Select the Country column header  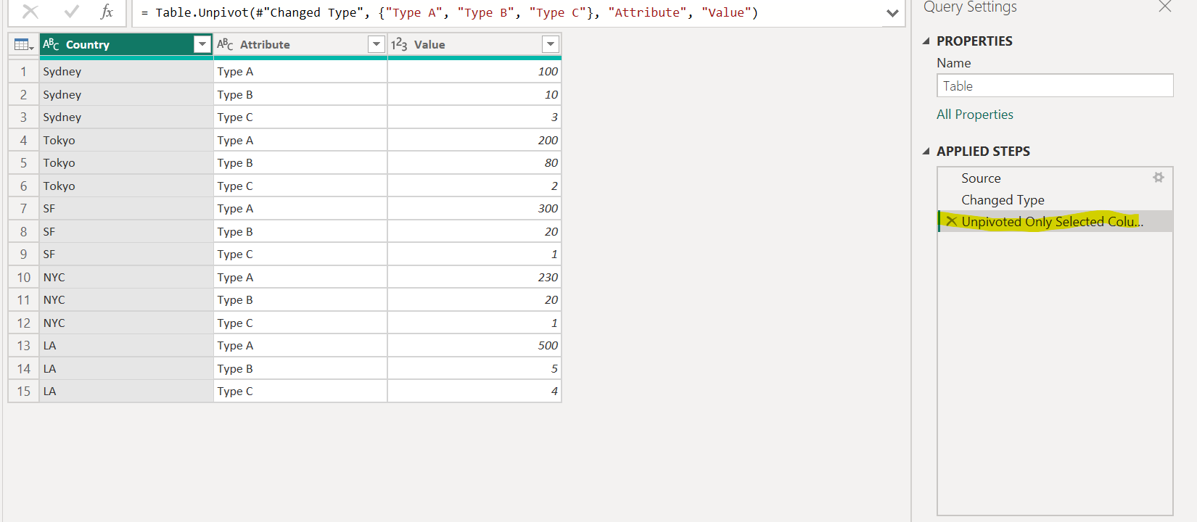point(126,44)
